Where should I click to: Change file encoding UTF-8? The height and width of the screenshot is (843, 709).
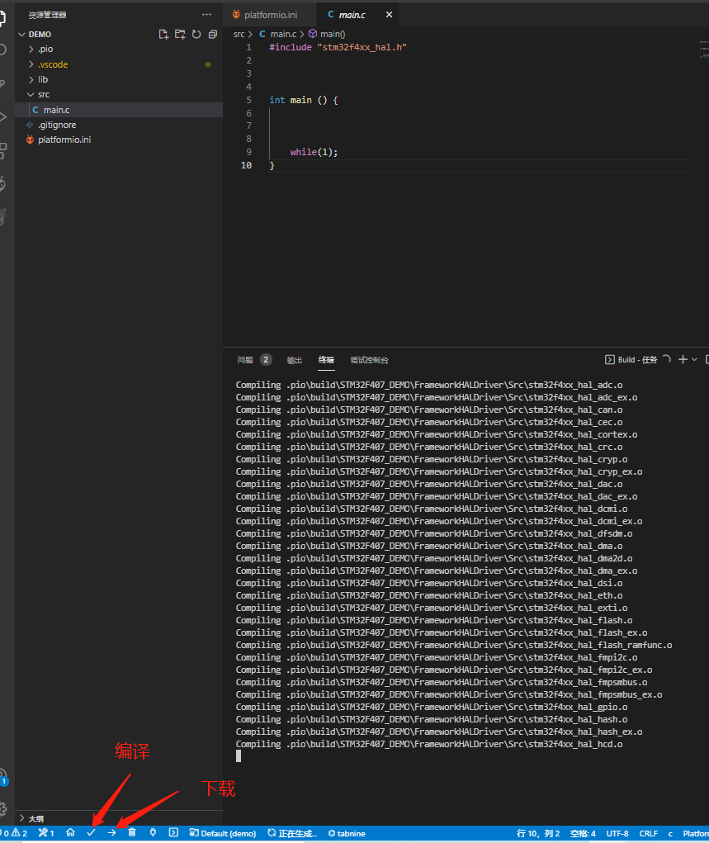tap(617, 833)
